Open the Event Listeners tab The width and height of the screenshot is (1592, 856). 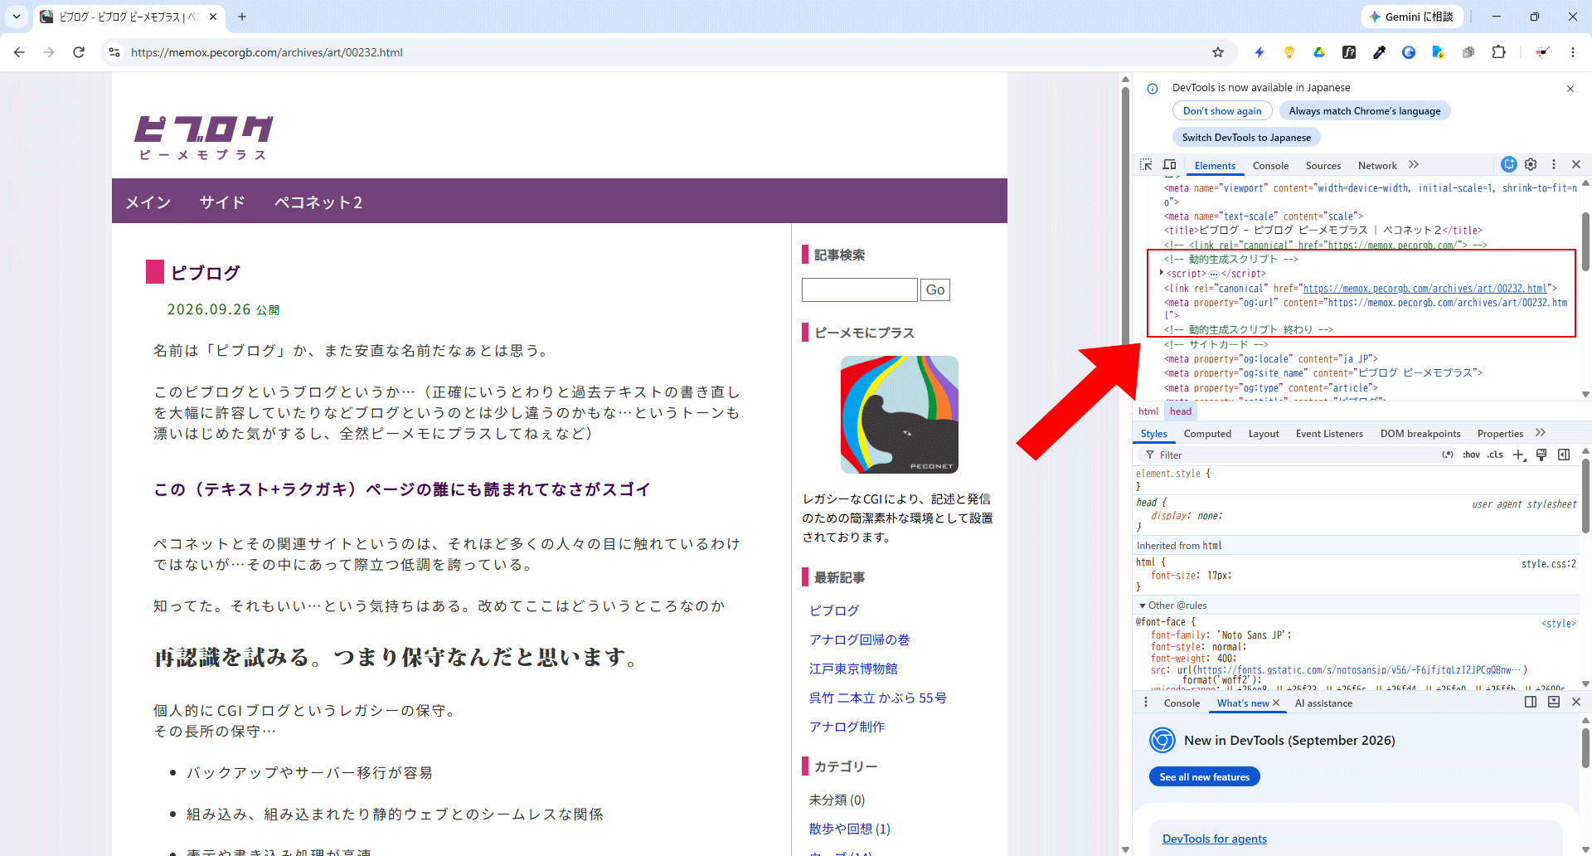pos(1329,434)
